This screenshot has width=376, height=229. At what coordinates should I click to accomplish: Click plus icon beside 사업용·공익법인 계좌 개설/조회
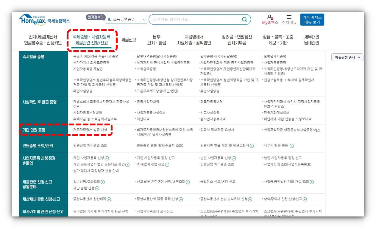pyautogui.click(x=312, y=182)
